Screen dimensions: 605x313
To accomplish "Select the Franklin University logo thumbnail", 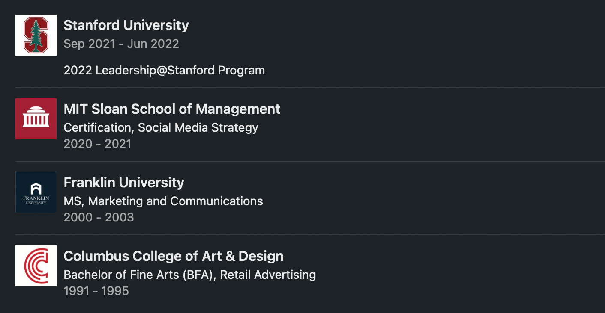I will pyautogui.click(x=36, y=192).
